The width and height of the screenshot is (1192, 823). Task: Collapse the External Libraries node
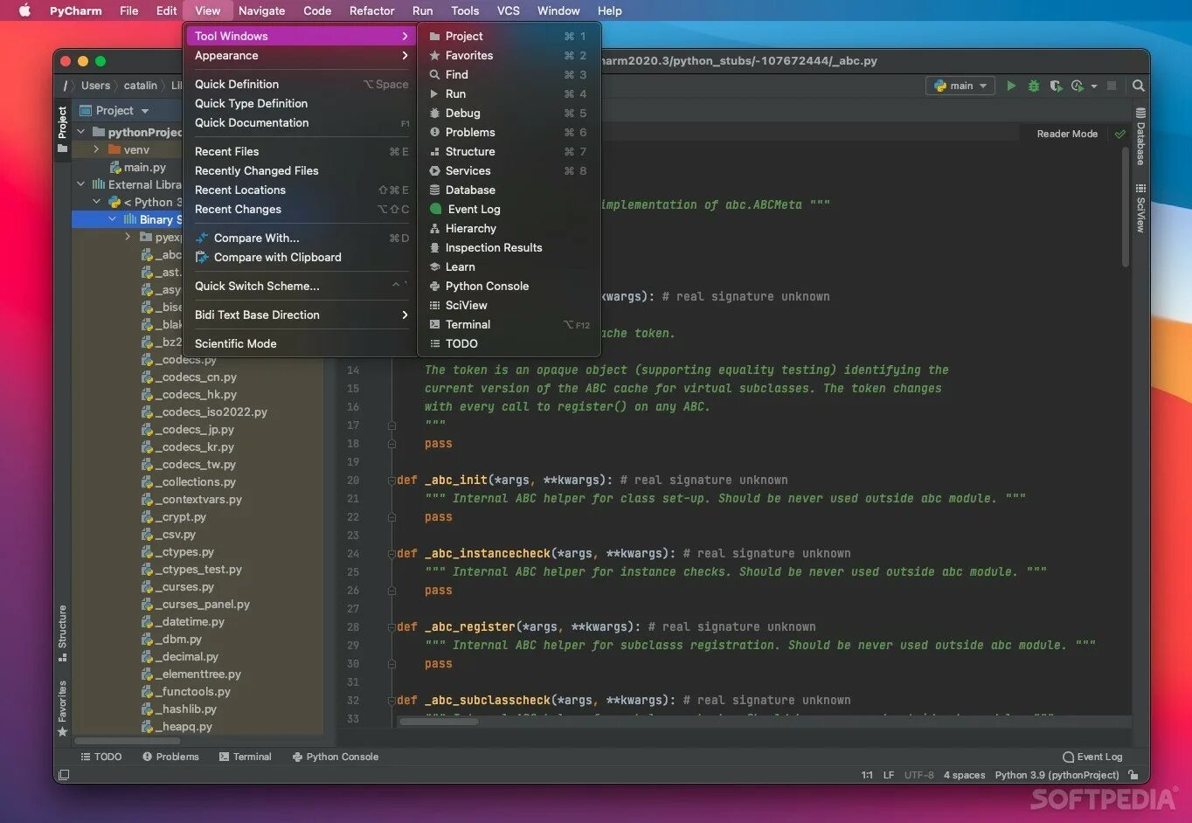(81, 184)
